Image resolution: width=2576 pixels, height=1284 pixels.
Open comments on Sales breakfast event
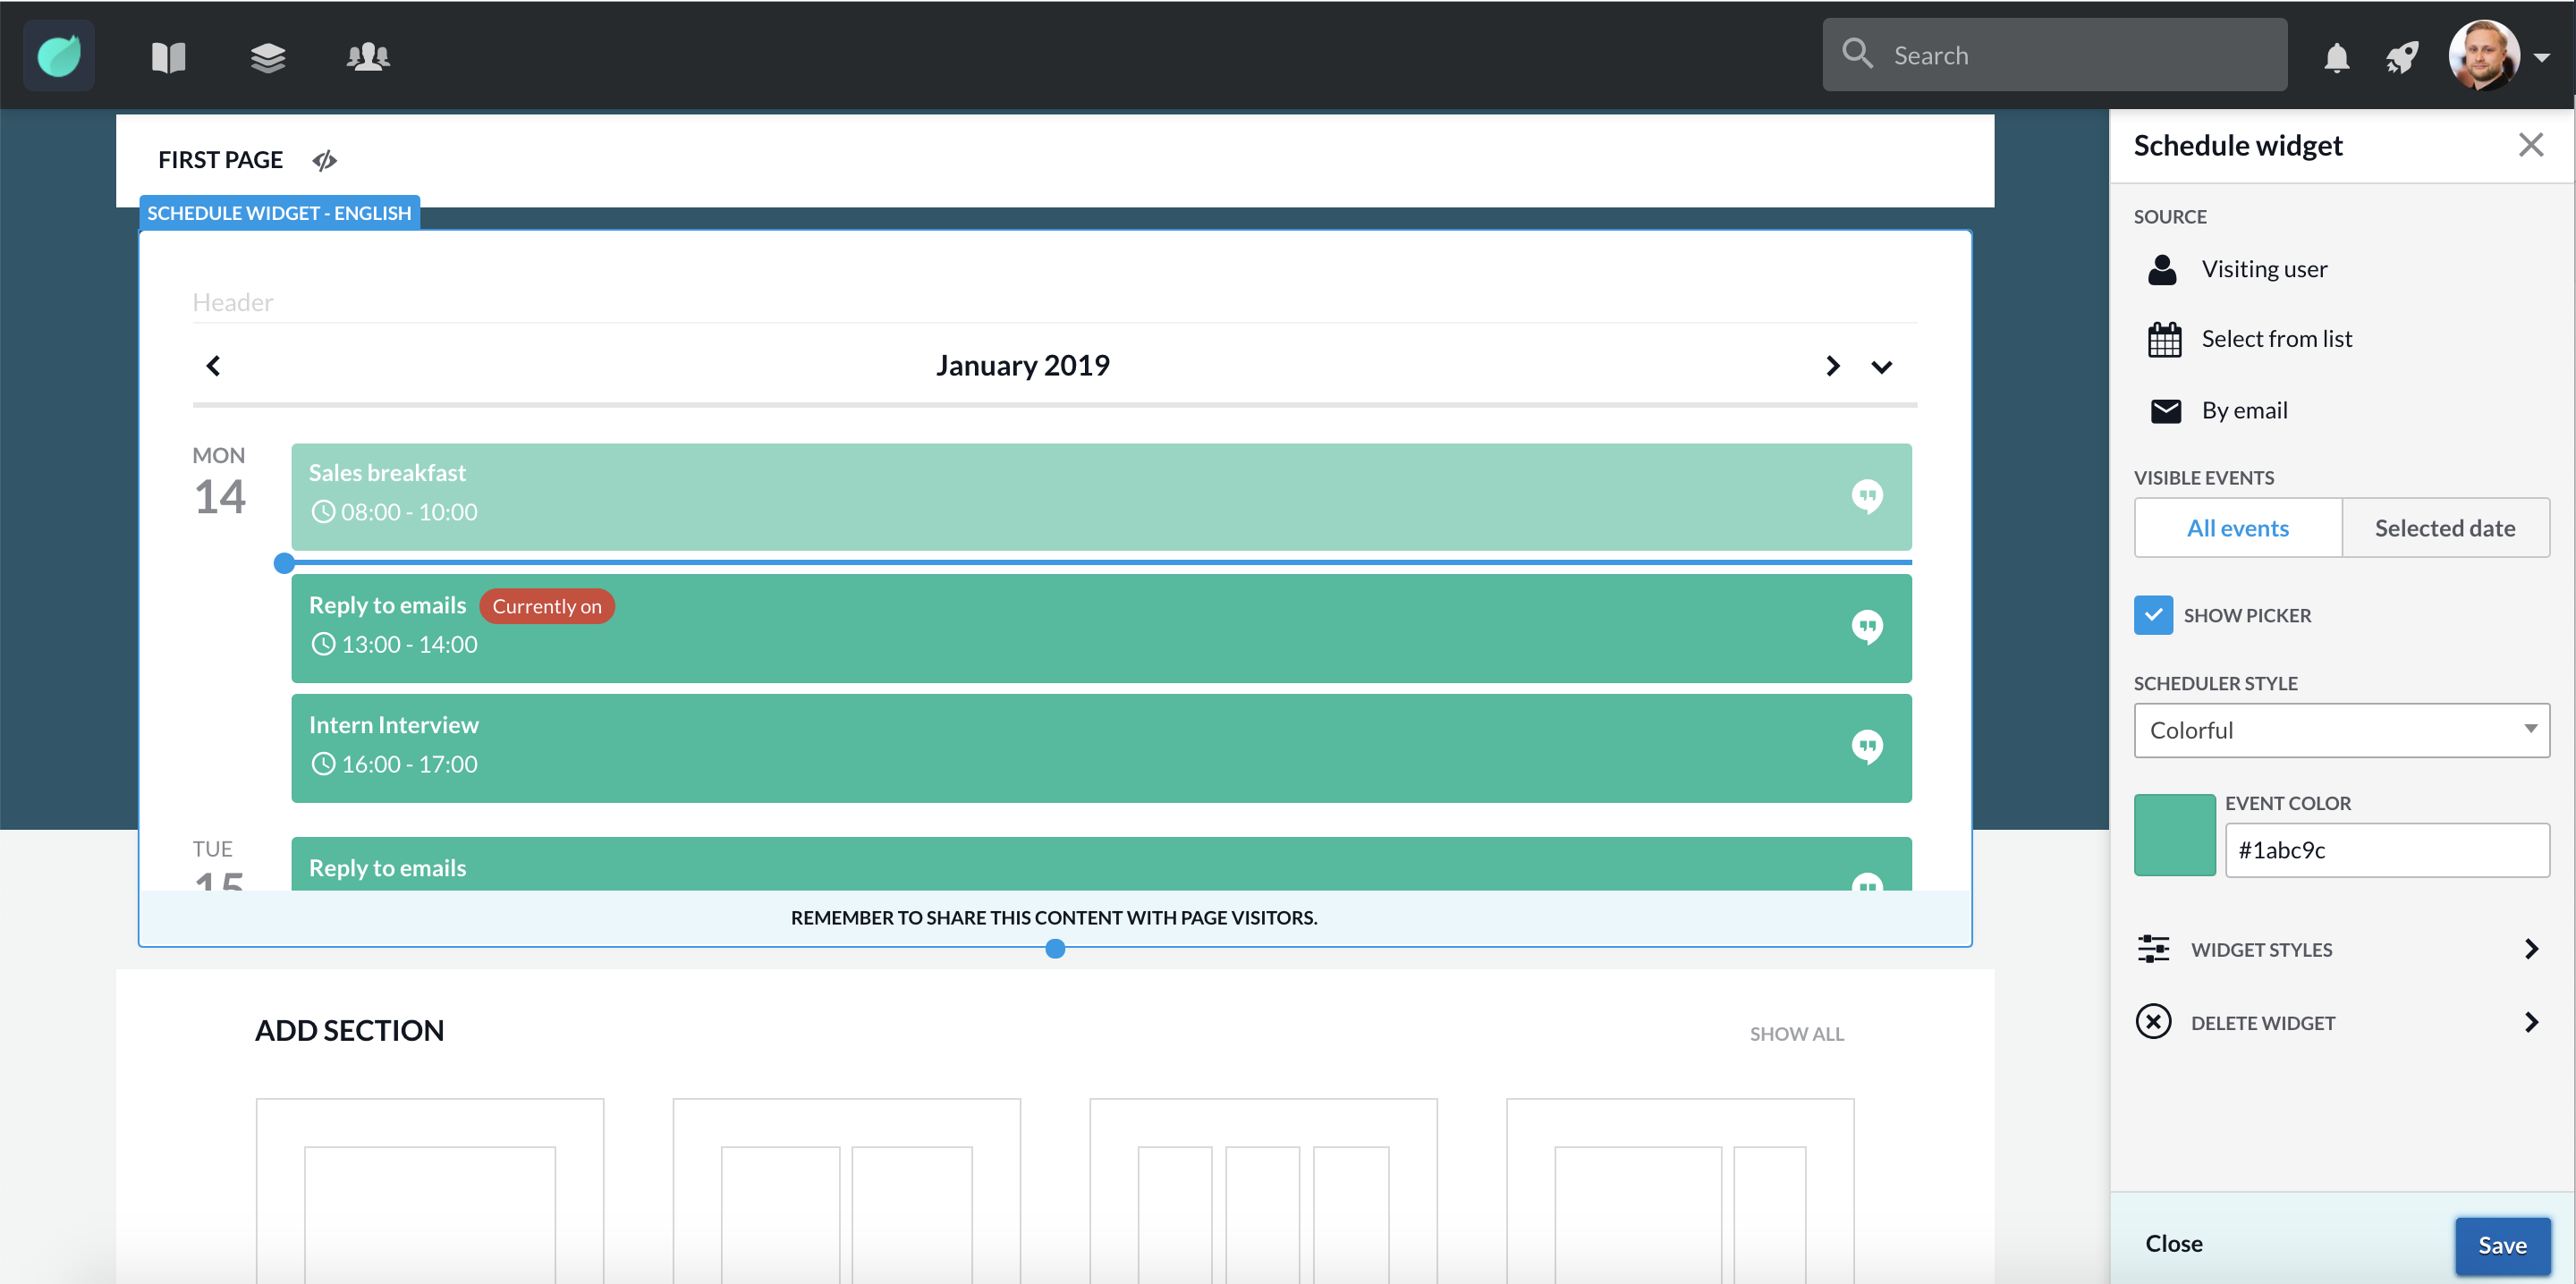coord(1866,496)
